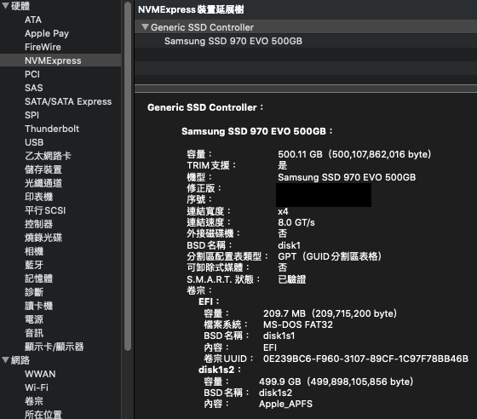Click the sidebar vertical scrollbar
Image resolution: width=477 pixels, height=419 pixels.
coord(128,176)
